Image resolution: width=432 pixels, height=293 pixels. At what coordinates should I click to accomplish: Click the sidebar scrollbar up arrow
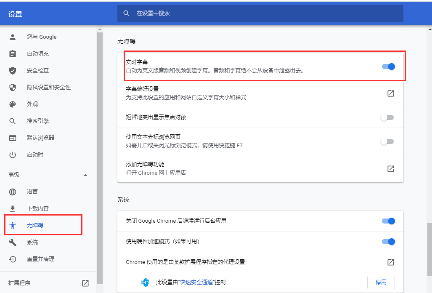tap(100, 29)
